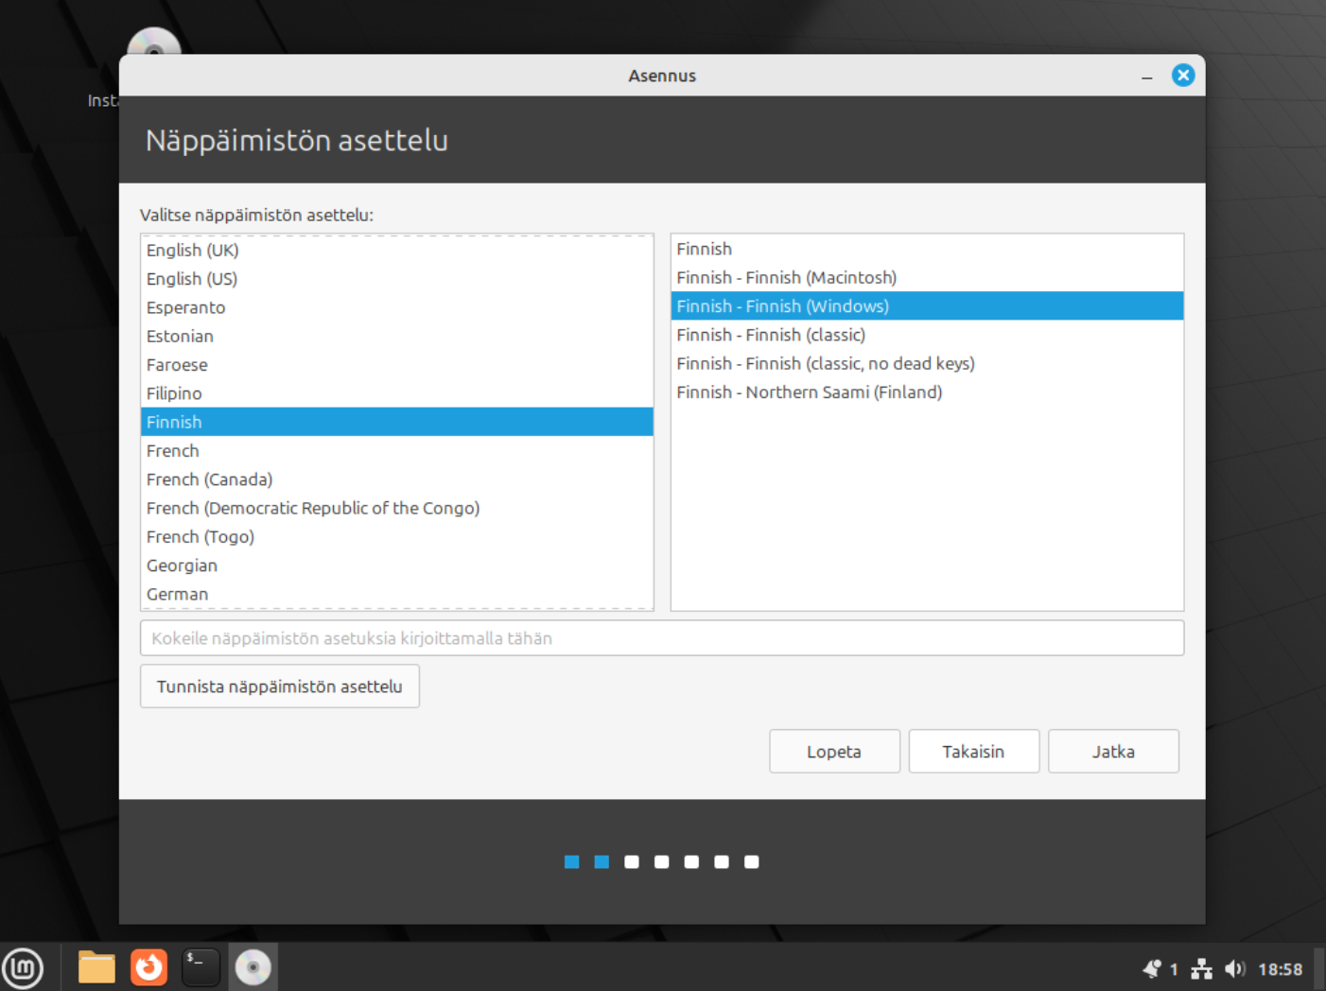Choose French (Democratic Republic of the Congo)
1326x991 pixels.
[x=397, y=508]
